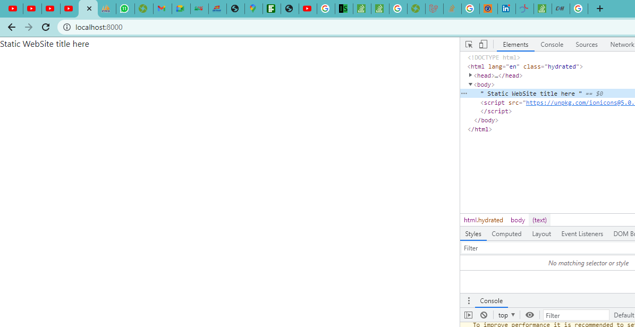
Task: Switch to the Gmail tab
Action: pos(162,9)
